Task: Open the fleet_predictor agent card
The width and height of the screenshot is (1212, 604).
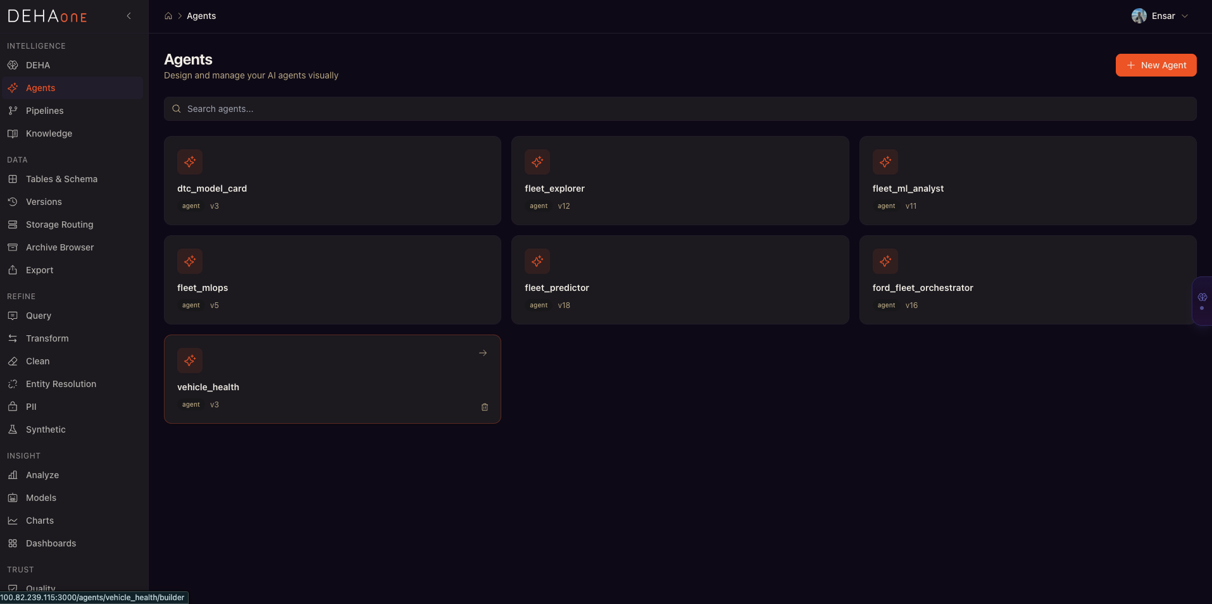Action: (x=679, y=280)
